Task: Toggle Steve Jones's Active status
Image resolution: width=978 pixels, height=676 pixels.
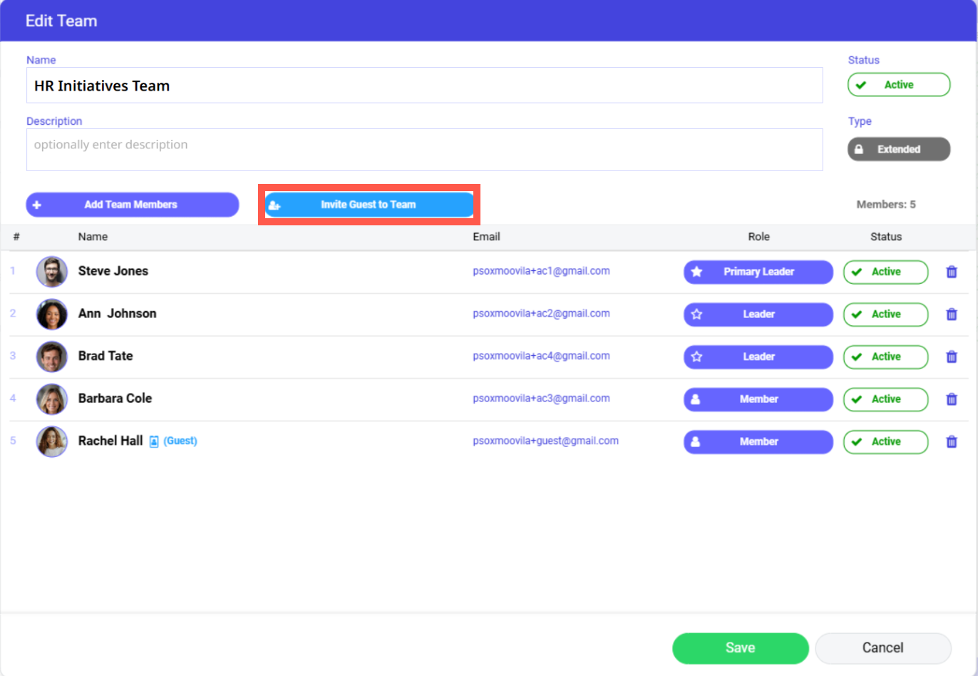Action: coord(886,272)
